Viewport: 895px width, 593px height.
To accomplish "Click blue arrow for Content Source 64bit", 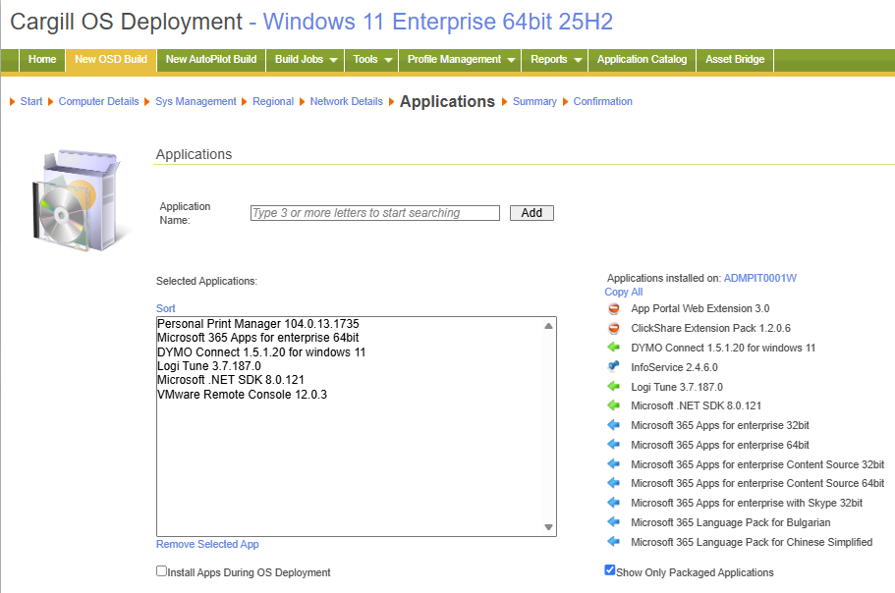I will [x=614, y=483].
